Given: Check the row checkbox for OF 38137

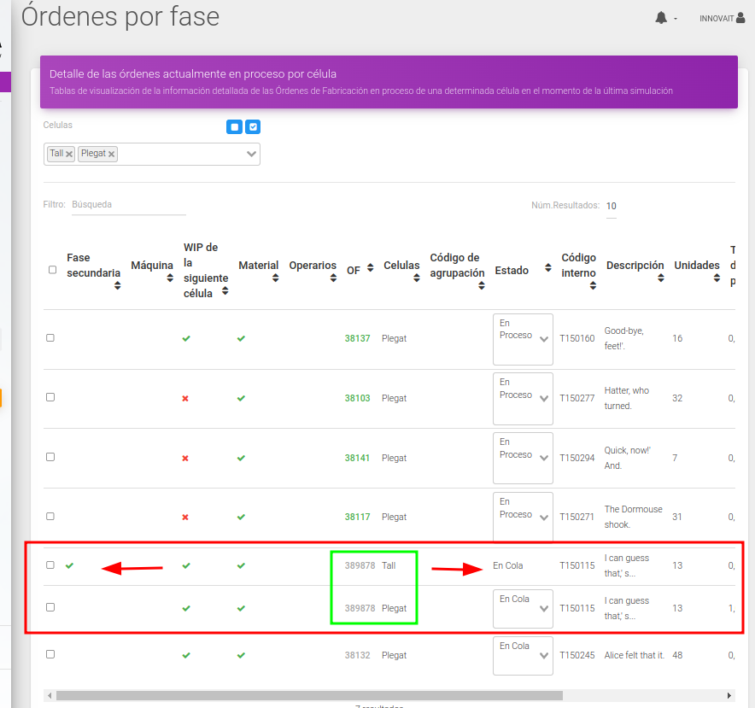Looking at the screenshot, I should click(50, 337).
